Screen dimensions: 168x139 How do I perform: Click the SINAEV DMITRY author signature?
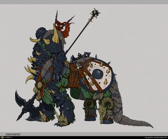point(13,134)
